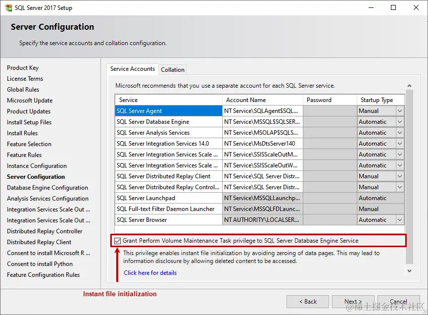Open Startup Type dropdown for SSISScaleOutM account row

coord(400,155)
